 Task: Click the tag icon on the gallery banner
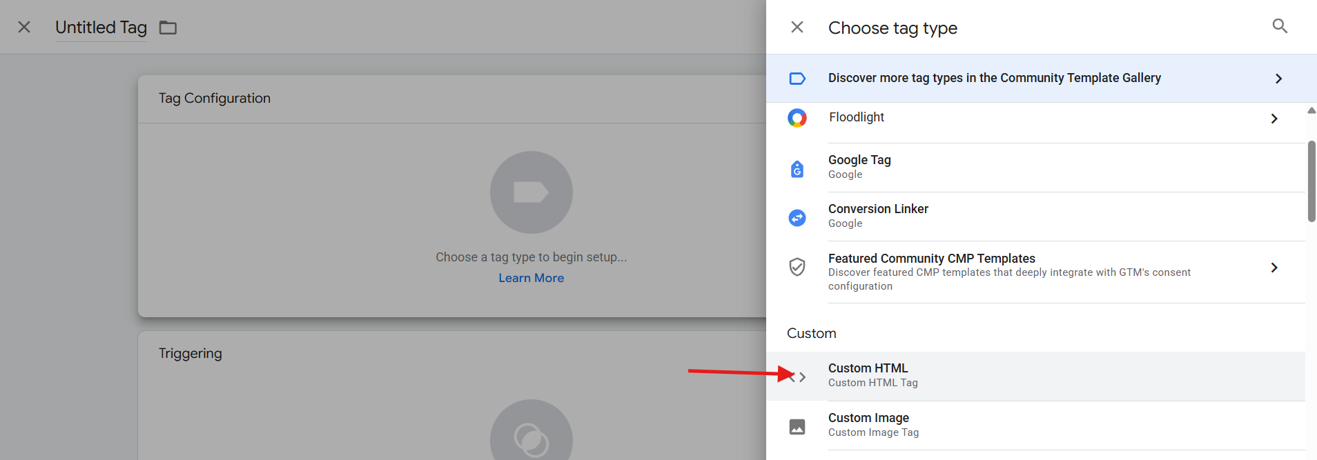click(797, 79)
